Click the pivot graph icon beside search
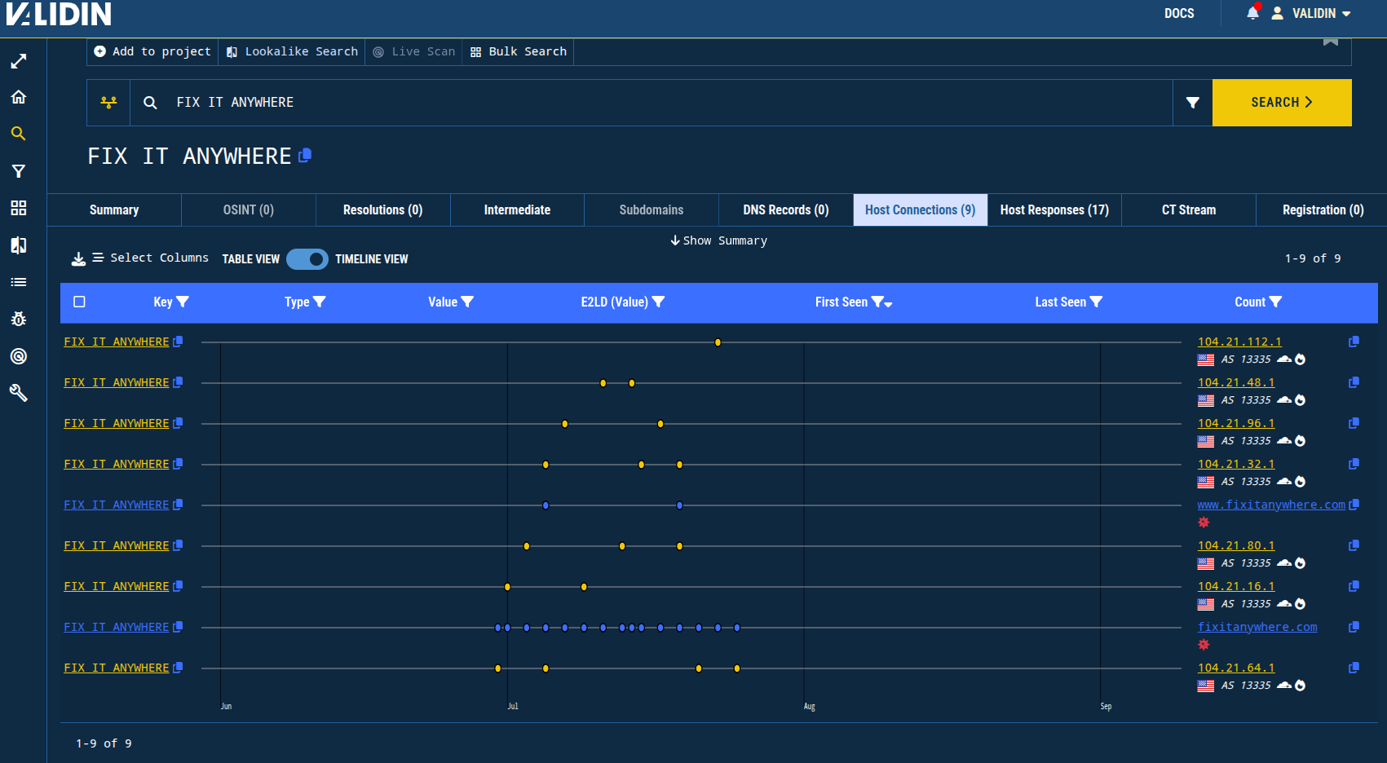 point(108,103)
